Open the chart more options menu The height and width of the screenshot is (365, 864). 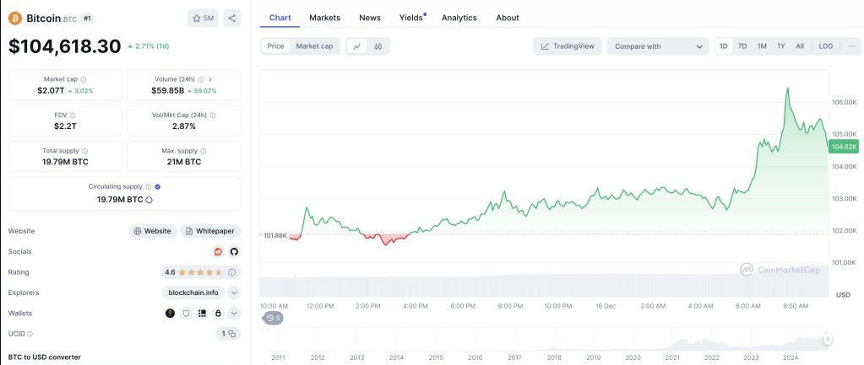click(x=851, y=46)
